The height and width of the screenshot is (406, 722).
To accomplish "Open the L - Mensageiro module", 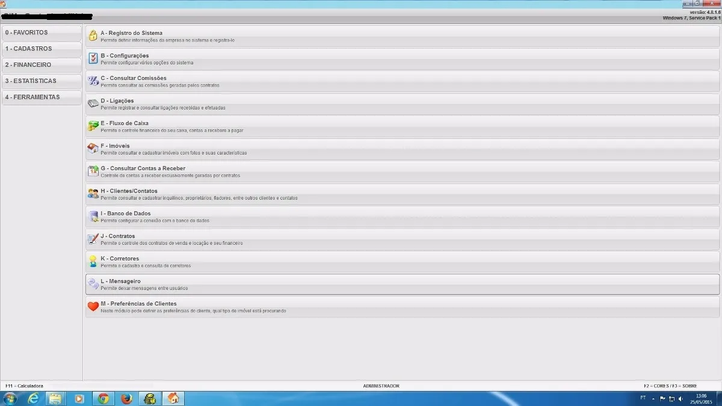I will (403, 284).
